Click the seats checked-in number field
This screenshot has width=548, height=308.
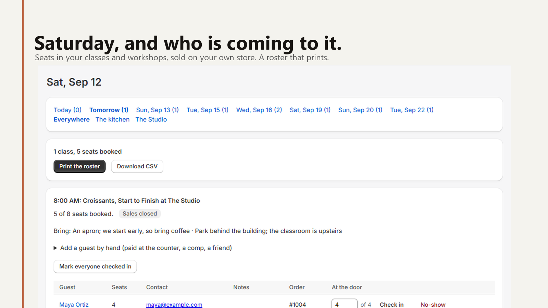[344, 304]
